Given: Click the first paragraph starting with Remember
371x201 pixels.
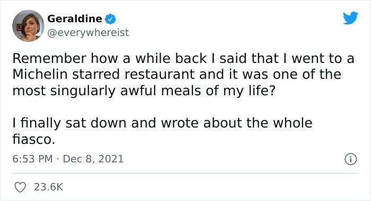Looking at the screenshot, I should (183, 75).
